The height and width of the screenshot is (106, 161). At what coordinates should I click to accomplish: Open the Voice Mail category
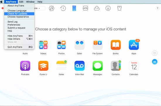[79, 66]
